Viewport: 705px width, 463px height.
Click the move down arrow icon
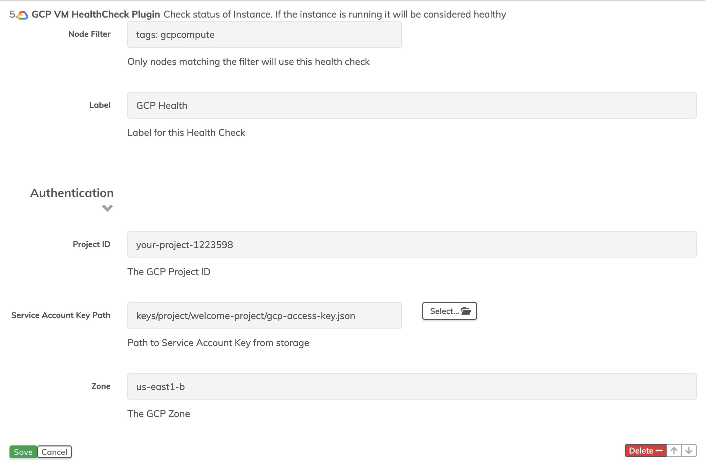689,450
